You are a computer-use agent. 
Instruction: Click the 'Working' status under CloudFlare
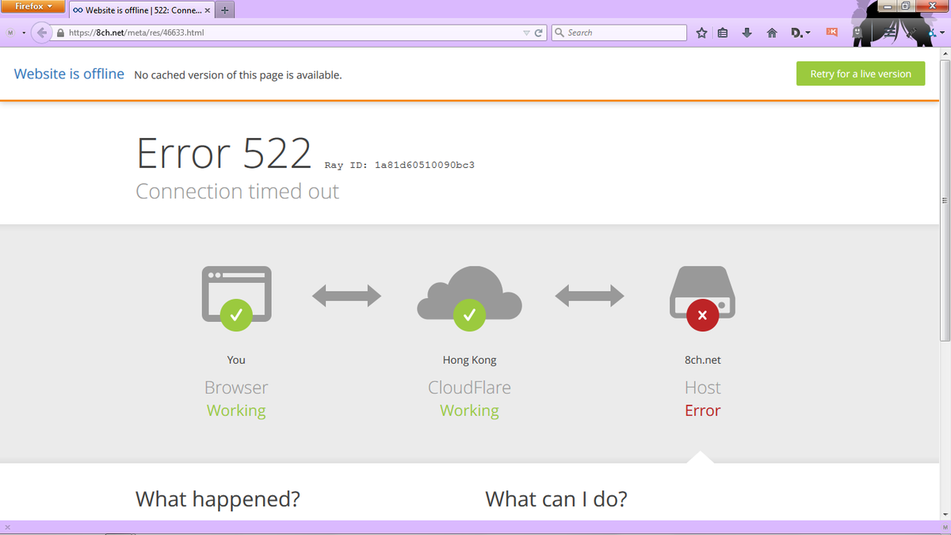[x=469, y=411]
